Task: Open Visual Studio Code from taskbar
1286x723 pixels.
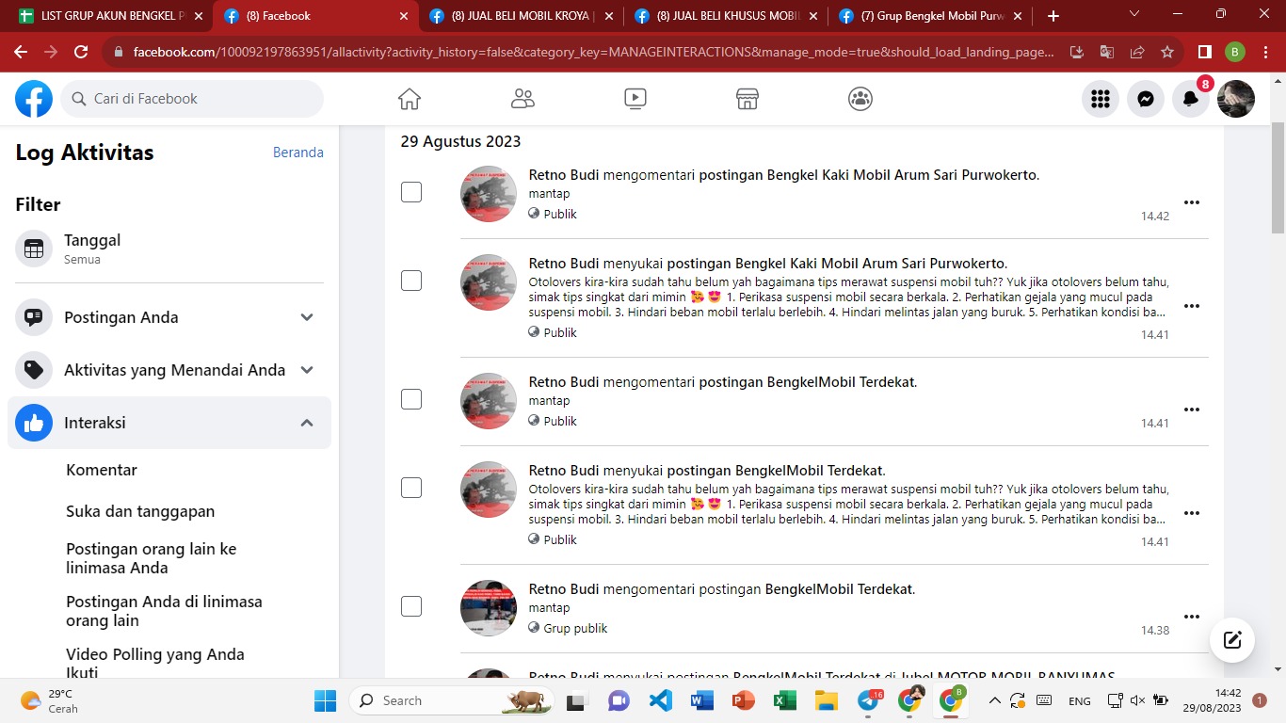Action: click(660, 700)
